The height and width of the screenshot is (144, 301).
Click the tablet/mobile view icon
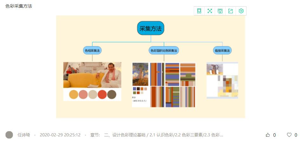click(x=199, y=11)
